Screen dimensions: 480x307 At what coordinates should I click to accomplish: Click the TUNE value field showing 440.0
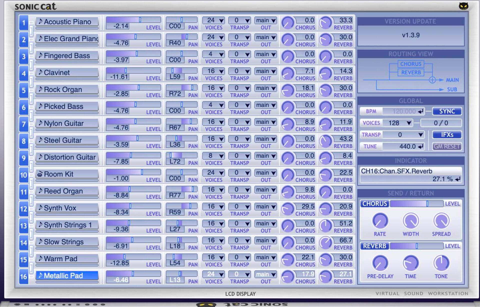coord(403,146)
